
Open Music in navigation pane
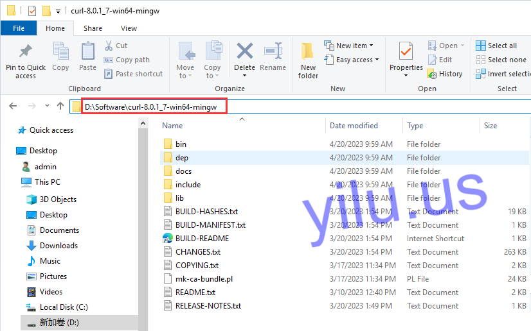[x=43, y=261]
